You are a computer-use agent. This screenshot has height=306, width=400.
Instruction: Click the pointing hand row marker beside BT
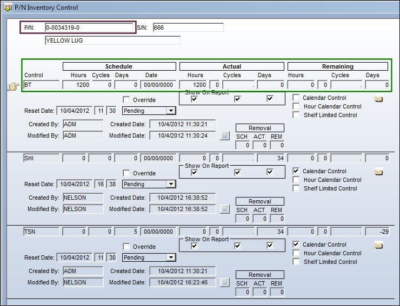point(13,87)
